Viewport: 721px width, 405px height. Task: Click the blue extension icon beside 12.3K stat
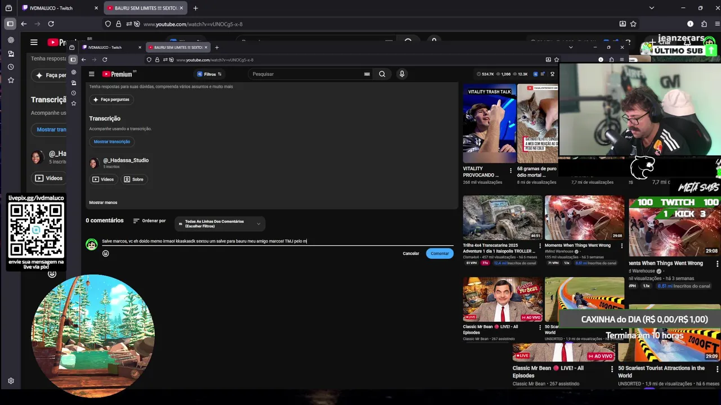click(x=536, y=74)
